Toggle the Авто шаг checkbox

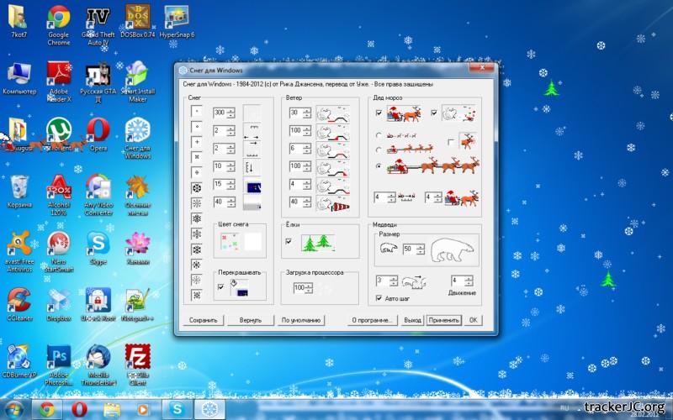pyautogui.click(x=378, y=297)
